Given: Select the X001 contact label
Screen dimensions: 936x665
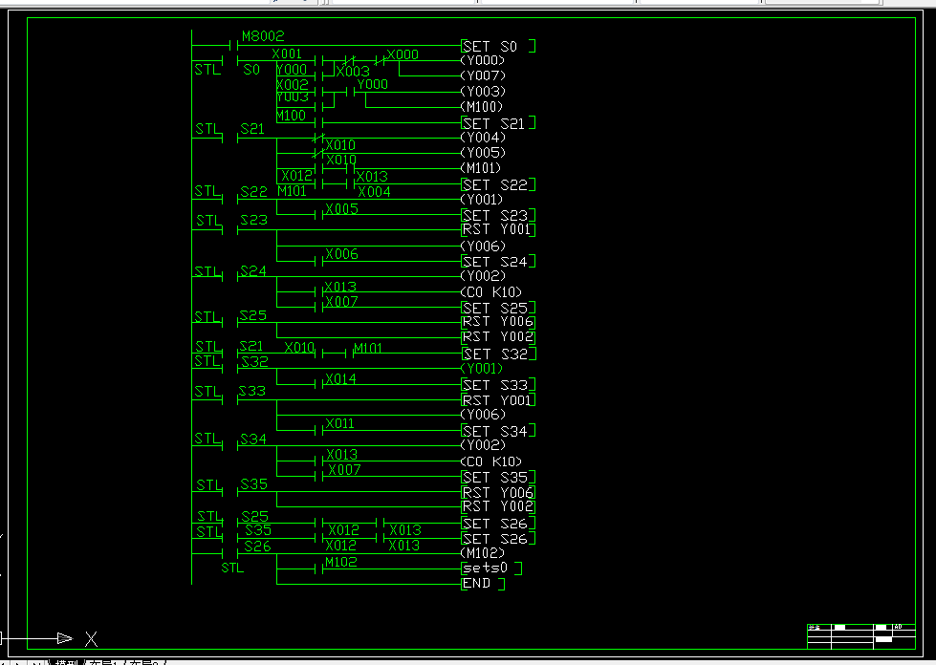Looking at the screenshot, I should click(287, 54).
